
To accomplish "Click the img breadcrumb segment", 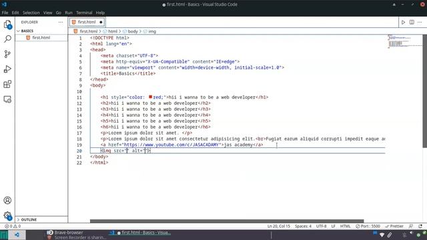I will pos(152,31).
